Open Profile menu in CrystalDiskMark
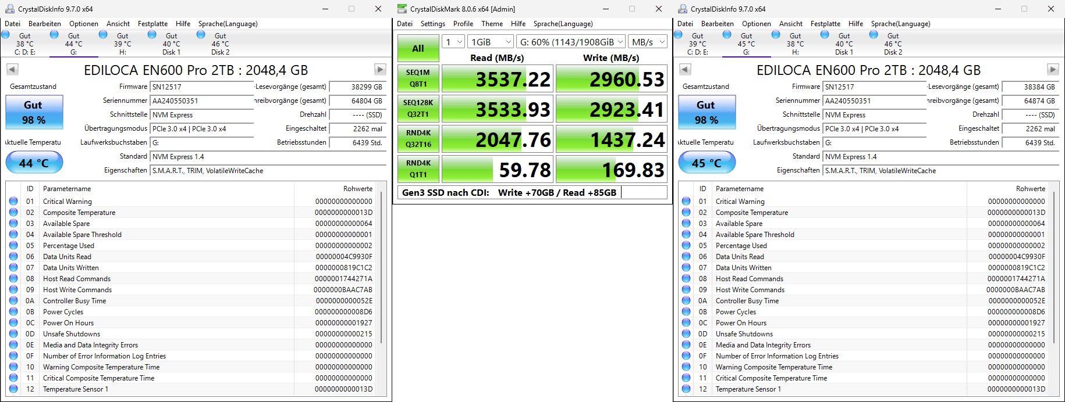The width and height of the screenshot is (1065, 402). coord(463,24)
